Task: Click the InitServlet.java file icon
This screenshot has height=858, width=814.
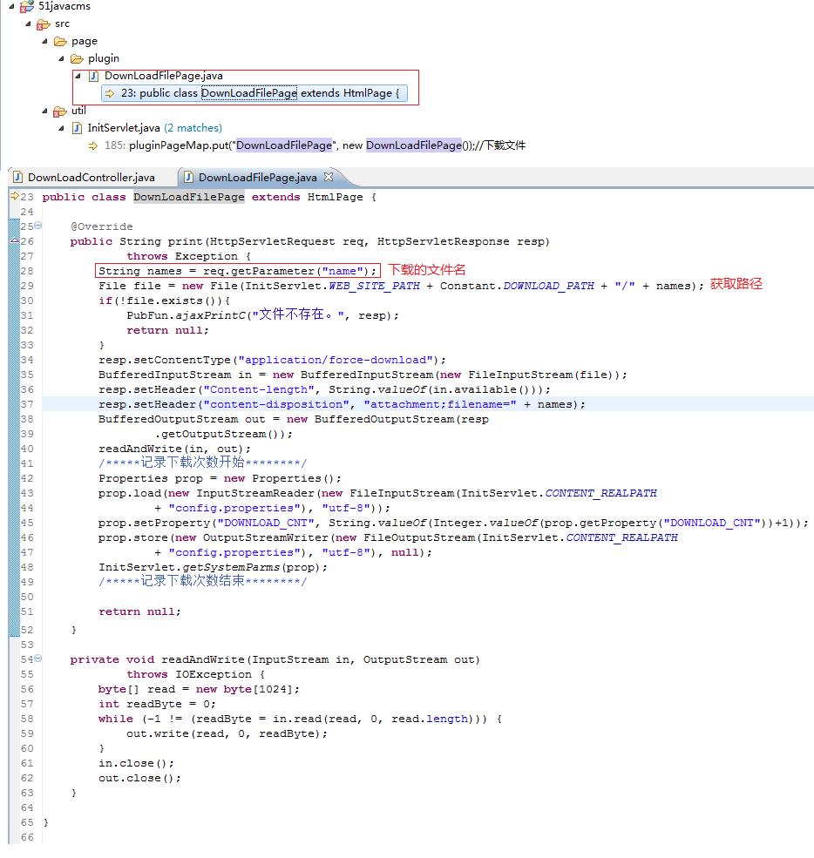Action: pos(78,128)
